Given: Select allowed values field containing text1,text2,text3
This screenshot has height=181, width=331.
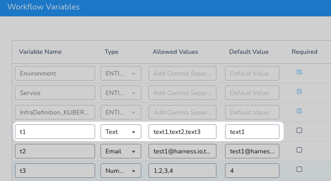Looking at the screenshot, I should [x=182, y=132].
